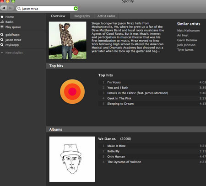Image resolution: width=206 pixels, height=186 pixels.
Task: Open similar artist Jack Johnson
Action: point(186,45)
